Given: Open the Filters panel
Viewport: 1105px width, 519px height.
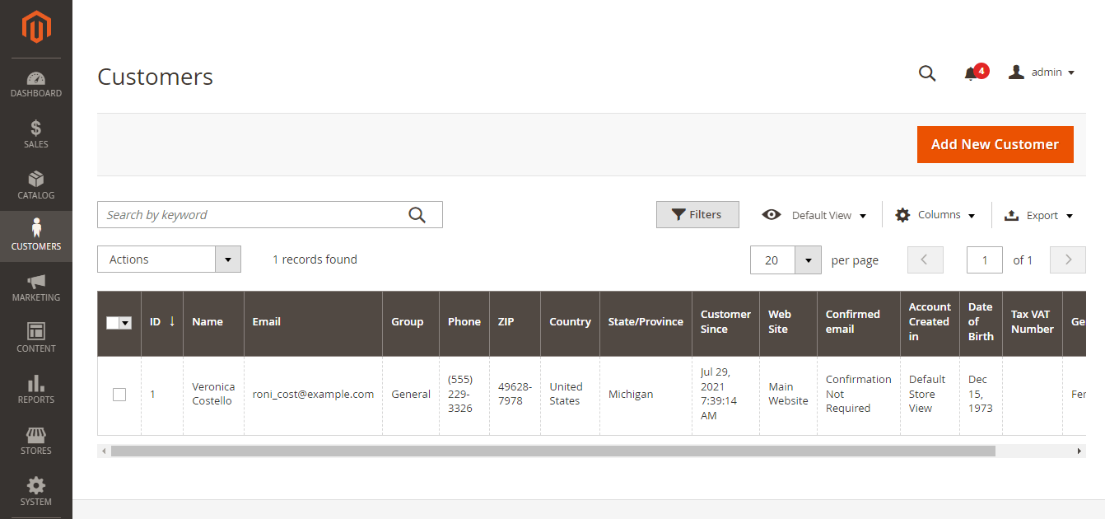Looking at the screenshot, I should [x=697, y=214].
